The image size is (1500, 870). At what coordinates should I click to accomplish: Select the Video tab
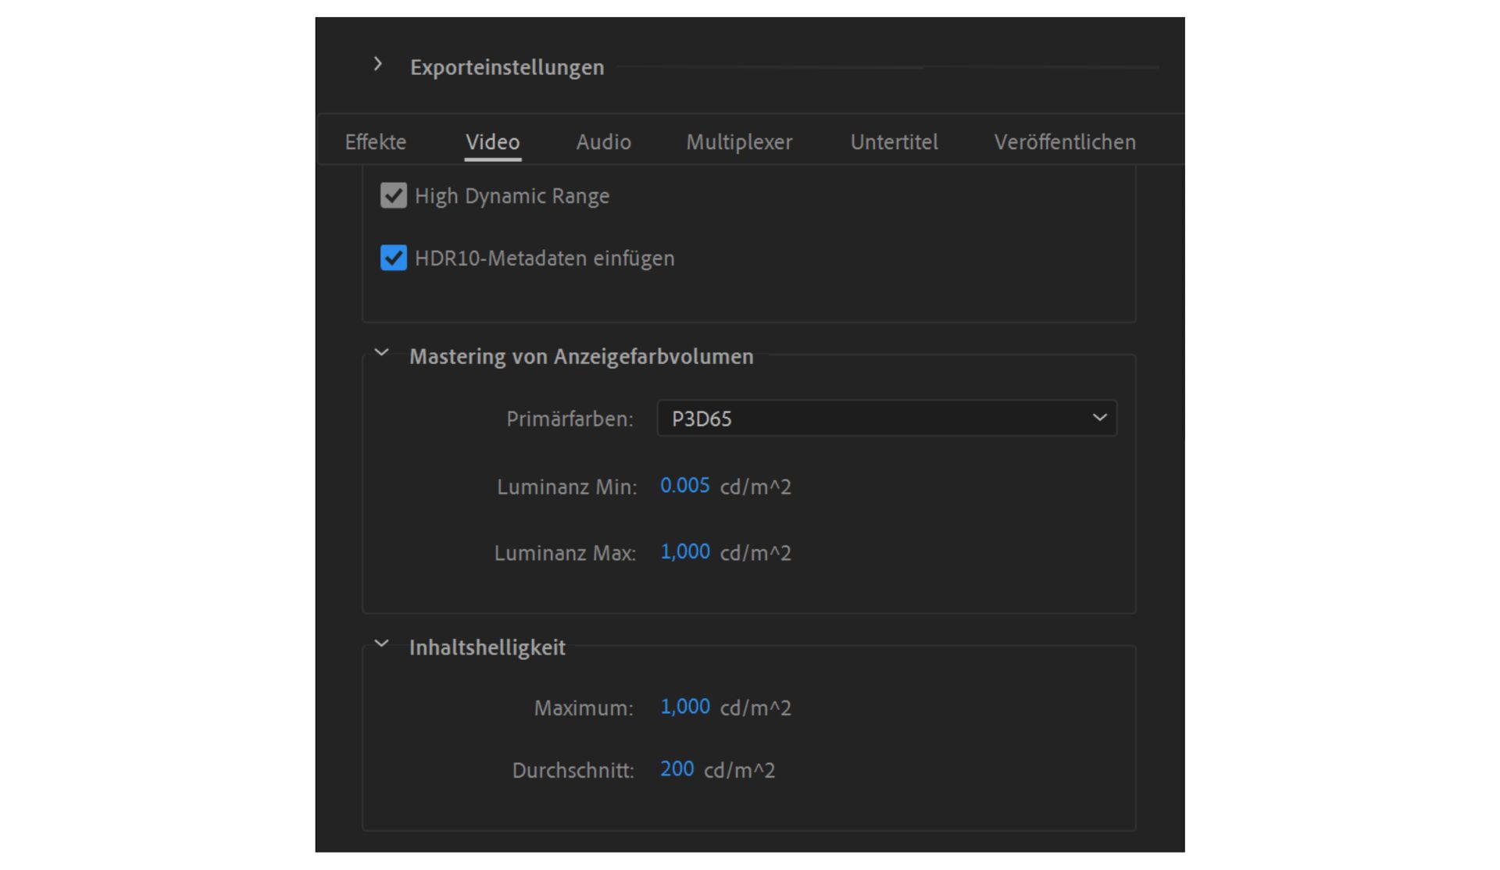coord(492,142)
